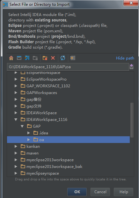Toggle Show Hidden Files and Directories
Screen dimensions: 139x198
click(73, 58)
